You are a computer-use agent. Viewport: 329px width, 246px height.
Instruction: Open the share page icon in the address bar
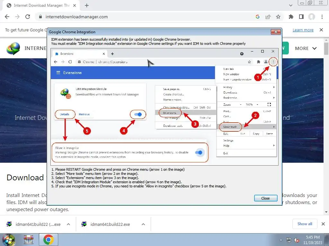268,17
